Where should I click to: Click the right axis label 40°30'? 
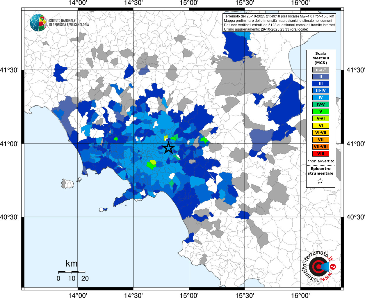tap(356, 217)
